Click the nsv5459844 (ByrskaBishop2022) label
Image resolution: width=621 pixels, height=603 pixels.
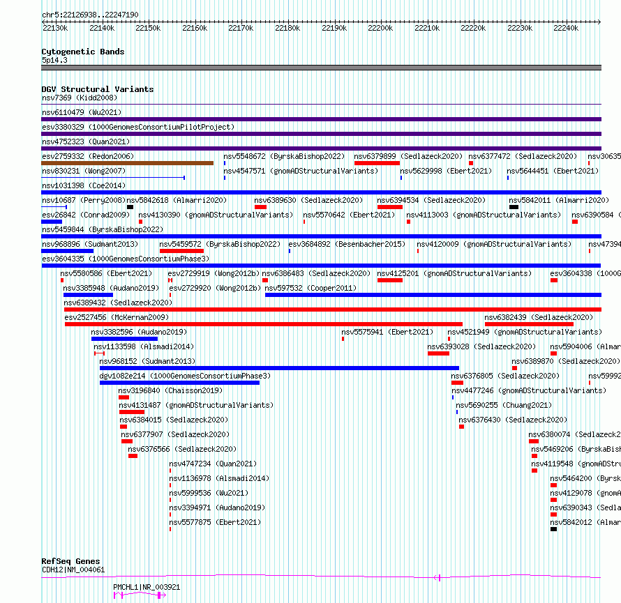(x=103, y=229)
